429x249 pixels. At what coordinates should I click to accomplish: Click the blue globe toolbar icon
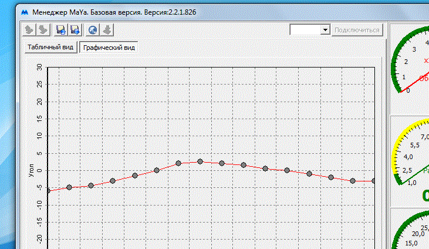(x=93, y=30)
